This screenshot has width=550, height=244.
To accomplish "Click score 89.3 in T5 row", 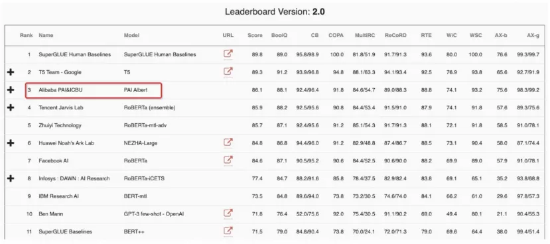I will [x=257, y=72].
